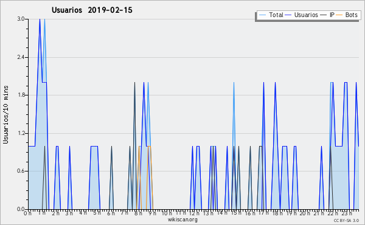Click the 8 h x-axis label
365x225 pixels.
click(x=138, y=213)
